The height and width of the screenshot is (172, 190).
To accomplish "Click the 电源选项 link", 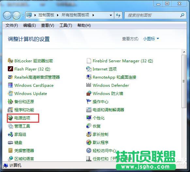I will (x=22, y=118).
